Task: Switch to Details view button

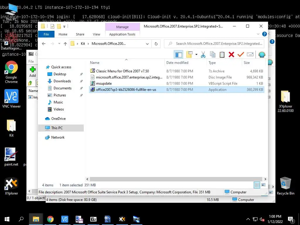Action: 257,185
